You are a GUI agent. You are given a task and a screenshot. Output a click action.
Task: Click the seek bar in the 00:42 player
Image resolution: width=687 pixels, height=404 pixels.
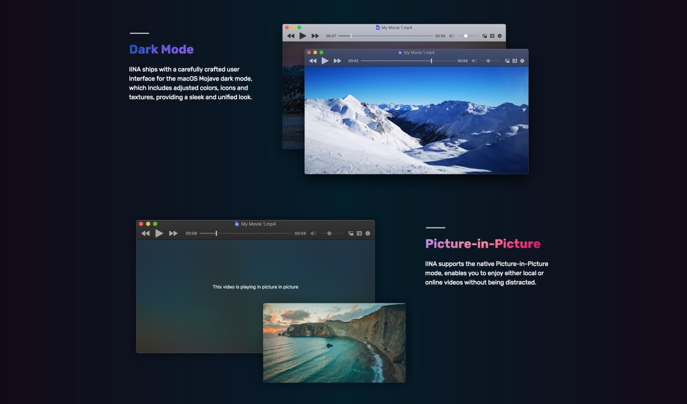pyautogui.click(x=408, y=61)
